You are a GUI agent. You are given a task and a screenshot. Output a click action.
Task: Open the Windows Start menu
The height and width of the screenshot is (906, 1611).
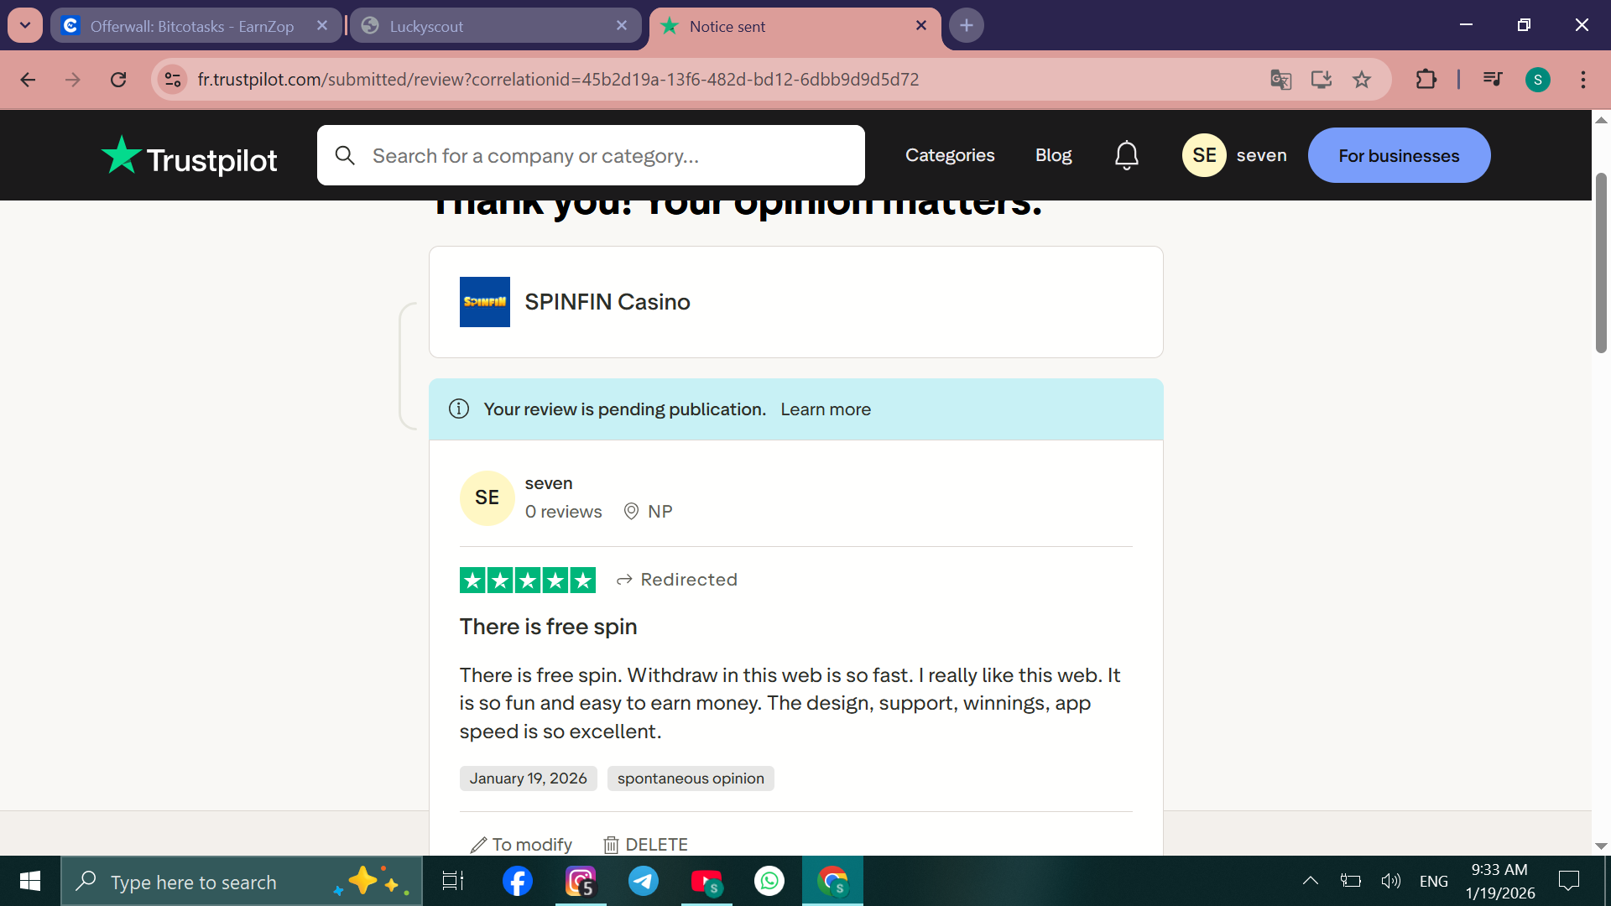point(30,881)
